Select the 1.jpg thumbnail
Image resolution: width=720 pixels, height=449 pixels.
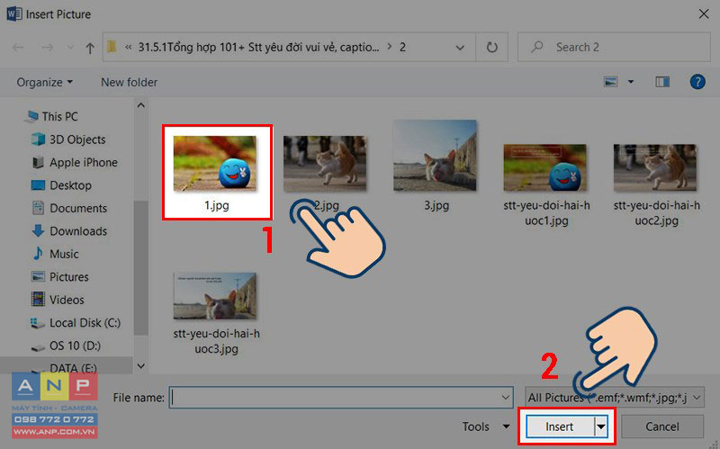point(215,164)
